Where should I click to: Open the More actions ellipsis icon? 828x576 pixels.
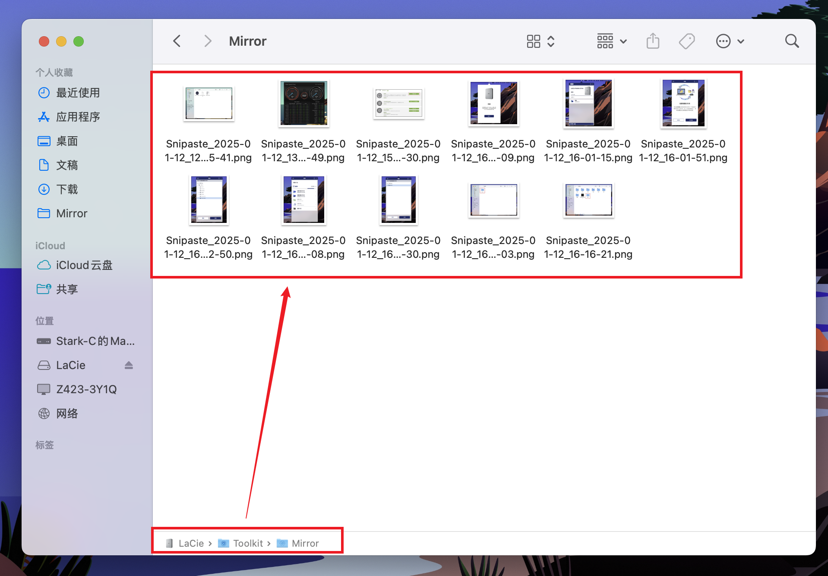pos(723,41)
